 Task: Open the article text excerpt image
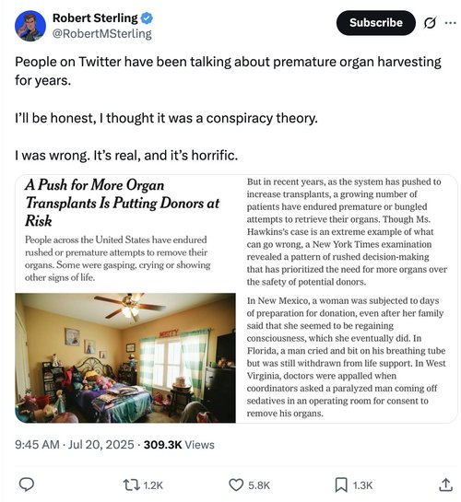(x=347, y=298)
